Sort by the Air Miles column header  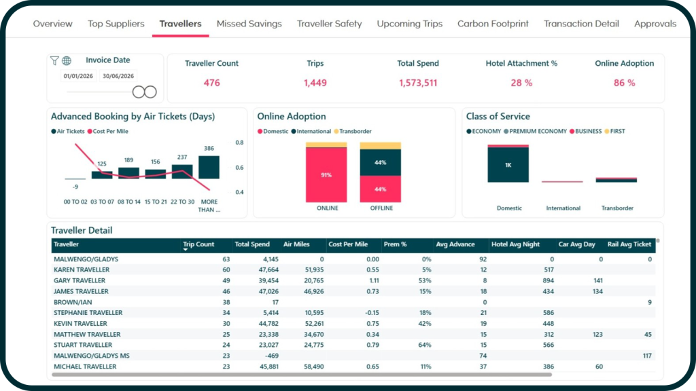(296, 244)
